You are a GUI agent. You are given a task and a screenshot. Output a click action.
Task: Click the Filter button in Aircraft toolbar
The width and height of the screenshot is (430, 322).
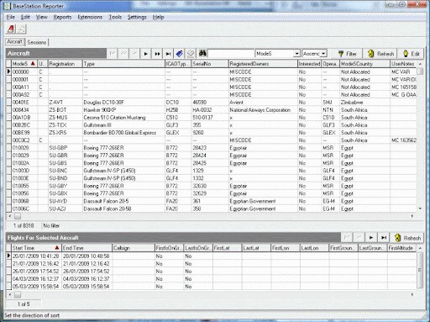pyautogui.click(x=347, y=54)
